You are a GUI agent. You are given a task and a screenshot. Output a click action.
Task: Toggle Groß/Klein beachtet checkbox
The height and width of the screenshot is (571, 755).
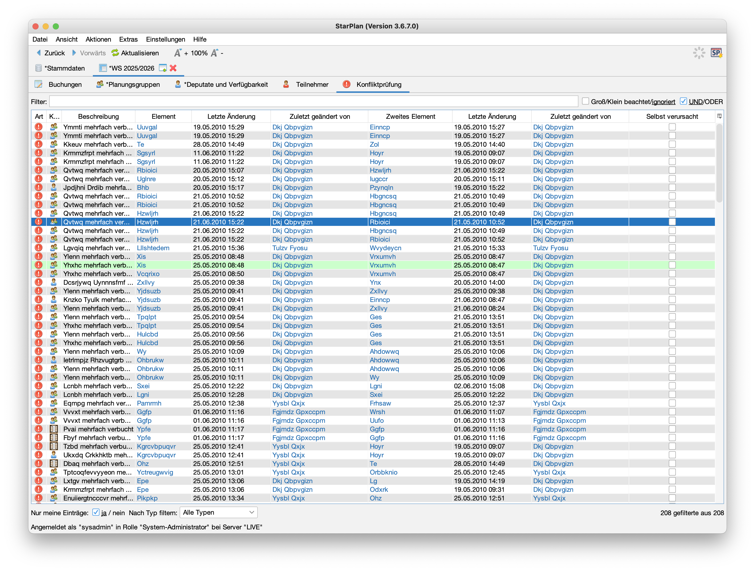pos(586,102)
